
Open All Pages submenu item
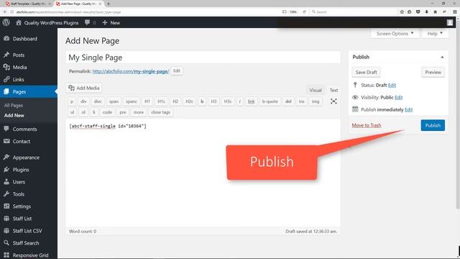(x=14, y=105)
